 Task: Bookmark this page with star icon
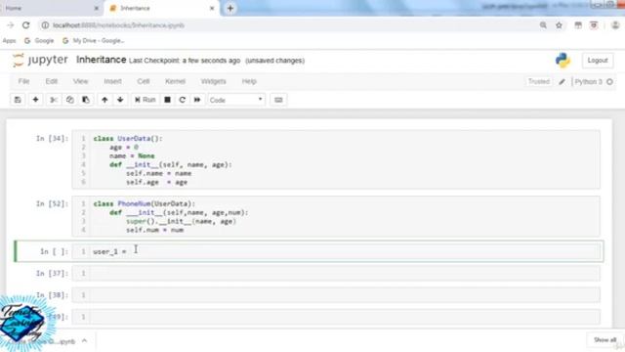click(x=559, y=25)
